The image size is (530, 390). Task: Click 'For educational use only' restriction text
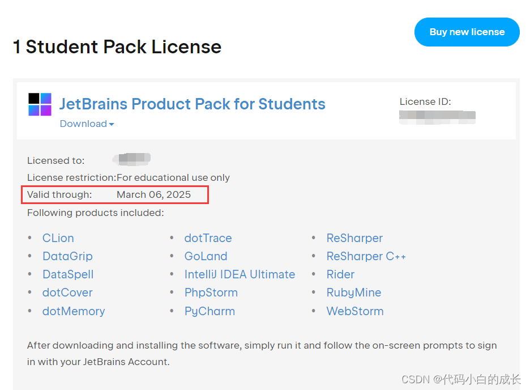coord(173,177)
